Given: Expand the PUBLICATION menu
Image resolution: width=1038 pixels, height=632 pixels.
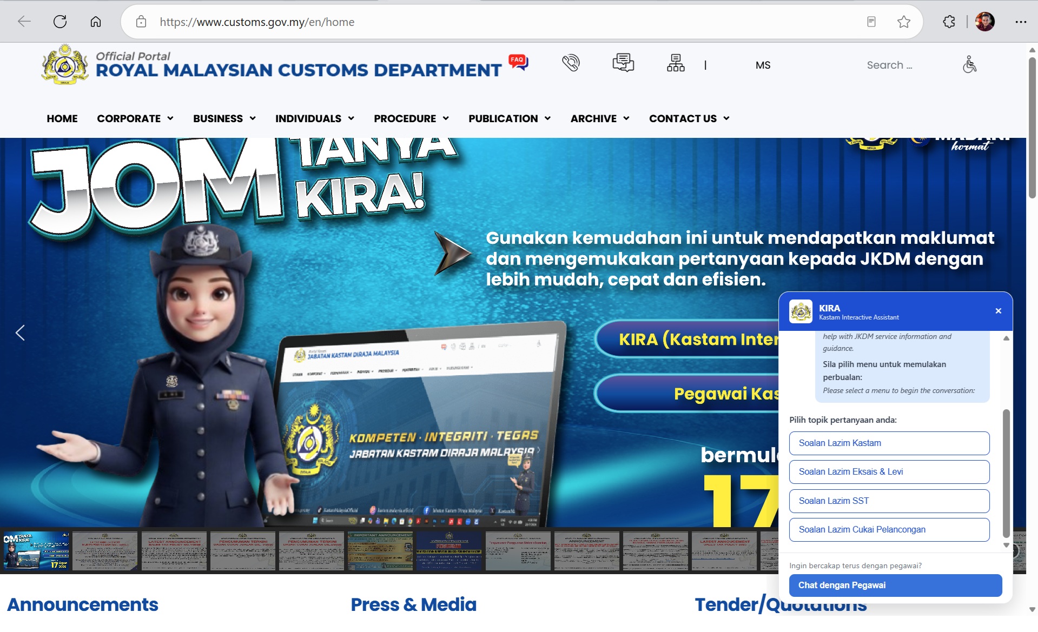Looking at the screenshot, I should pos(510,118).
